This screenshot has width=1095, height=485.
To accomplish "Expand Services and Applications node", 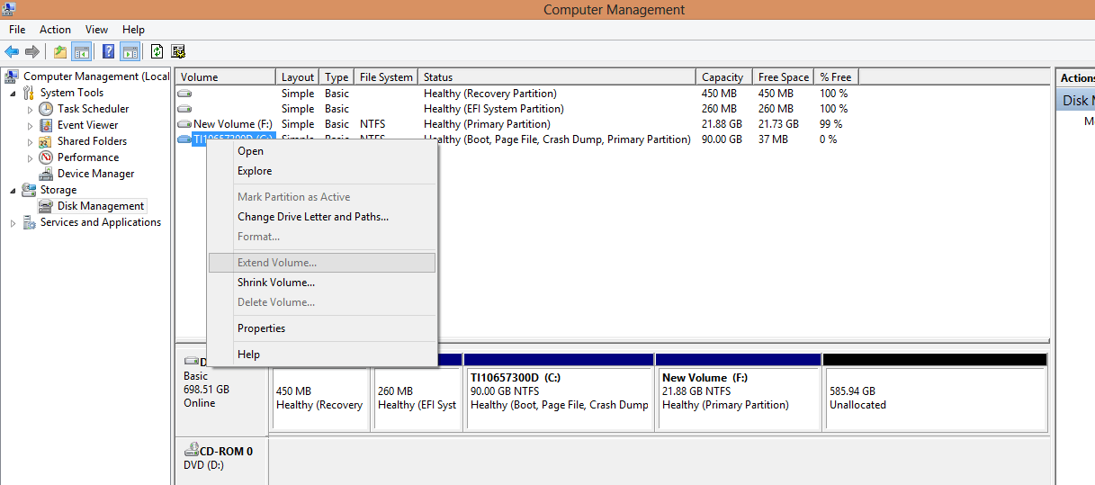I will point(13,222).
